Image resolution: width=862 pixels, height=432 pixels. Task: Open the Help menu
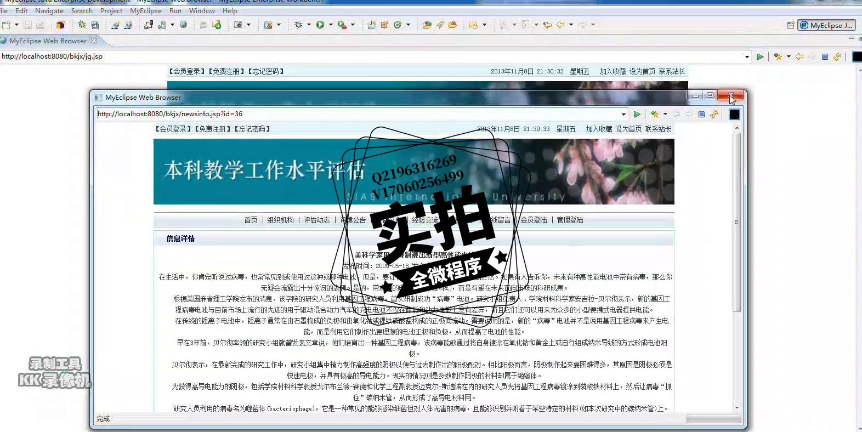[x=230, y=10]
